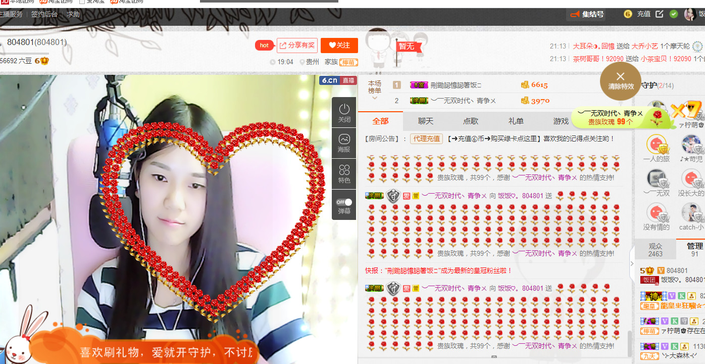The width and height of the screenshot is (705, 364).
Task: Click rank 1 user 刪鋤誋憶誋箸饭
Action: (455, 85)
